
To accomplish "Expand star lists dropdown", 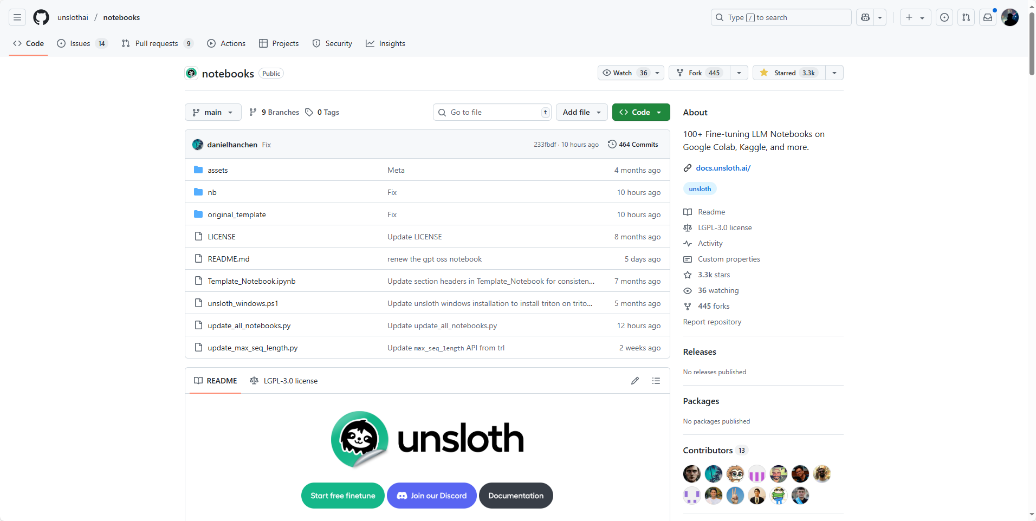I will pos(834,73).
